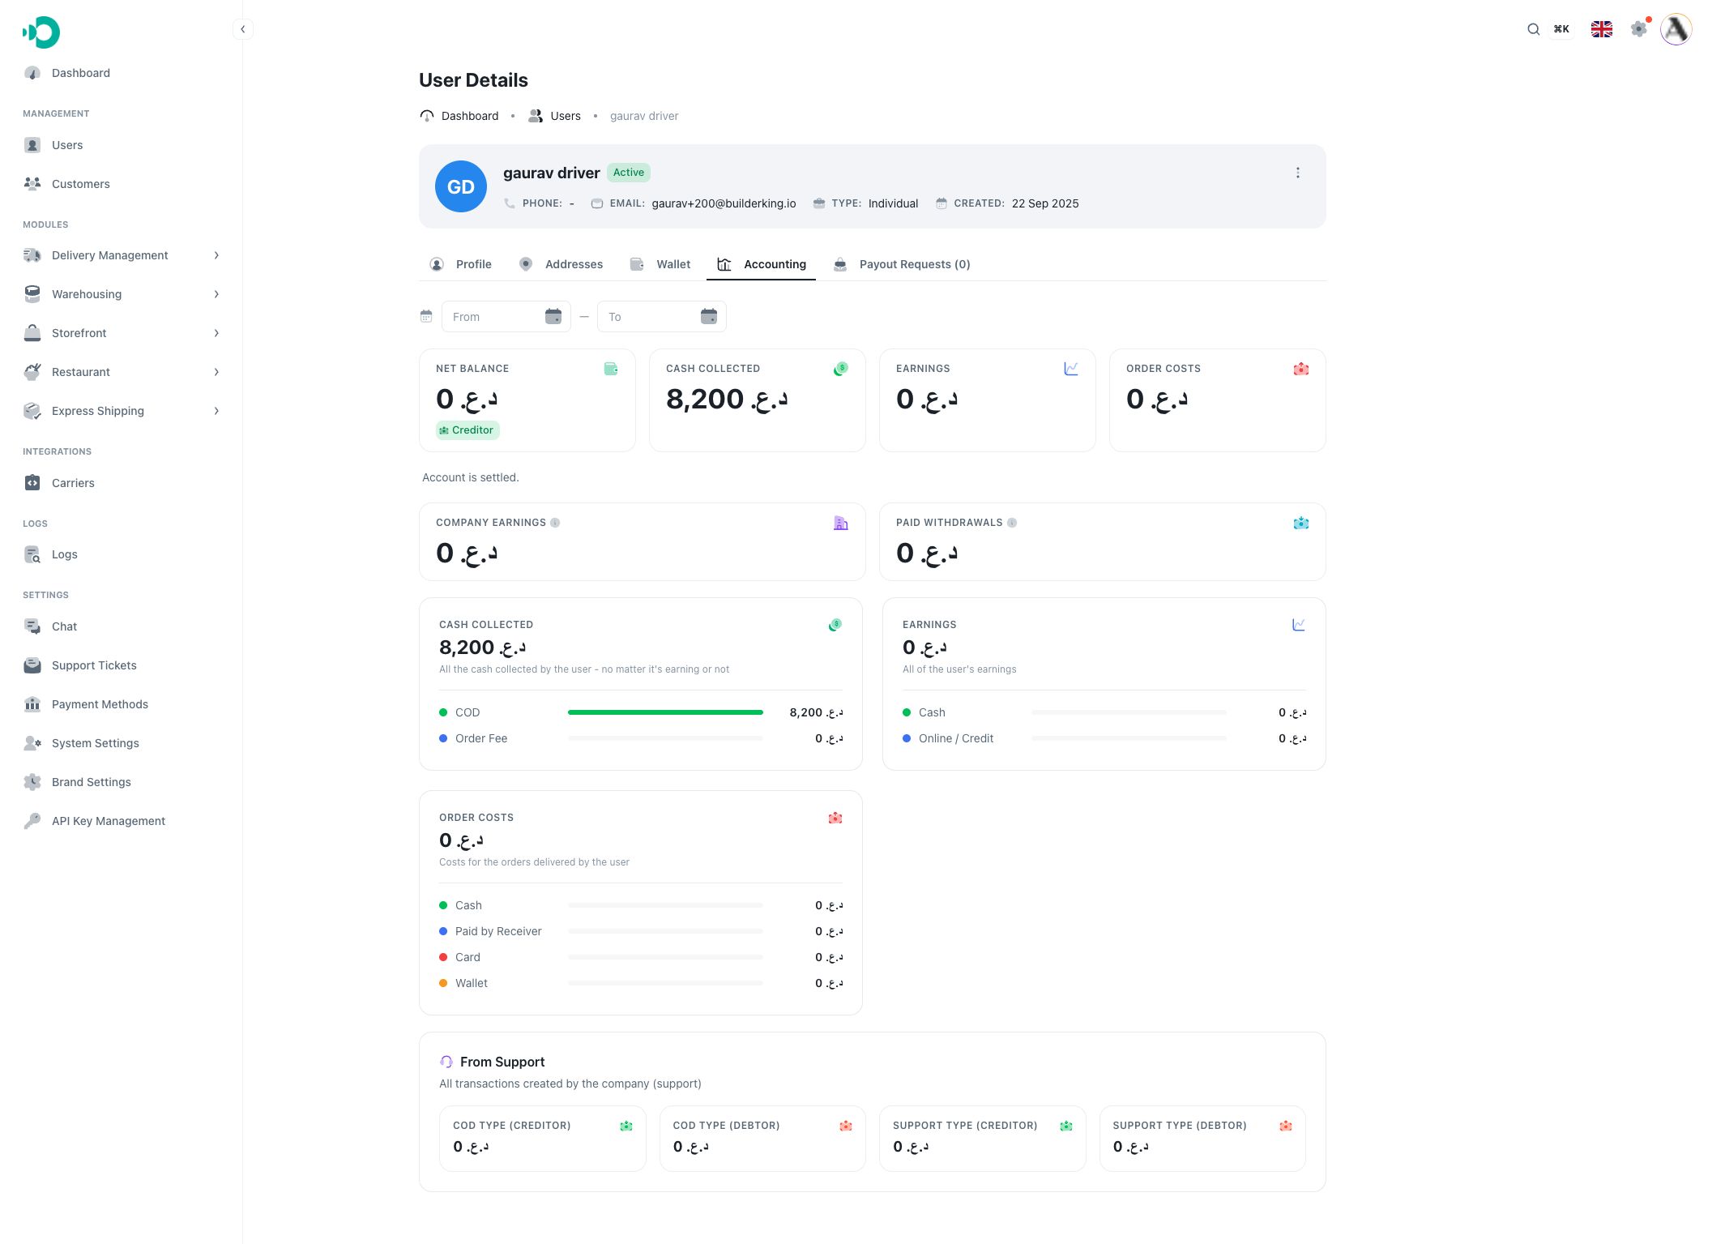This screenshot has height=1244, width=1725.
Task: Click the COD Type (Debtor) red icon
Action: [846, 1126]
